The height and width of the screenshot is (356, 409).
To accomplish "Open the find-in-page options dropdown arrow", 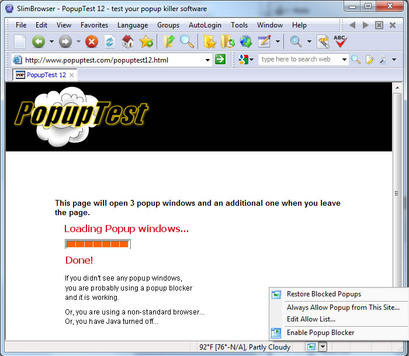I will tap(394, 60).
